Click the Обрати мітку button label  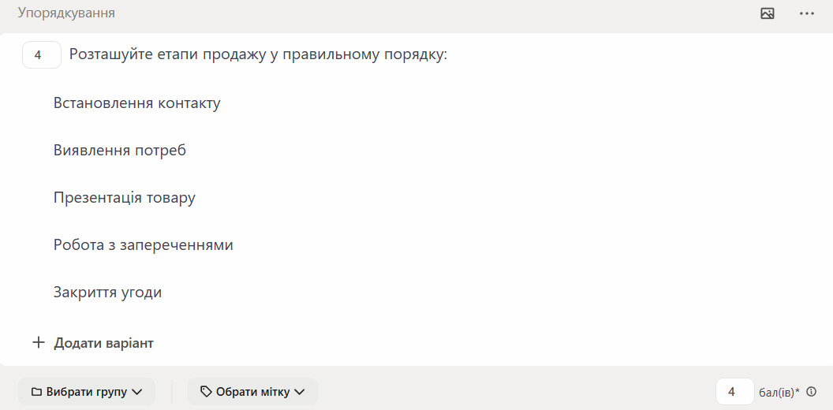252,392
